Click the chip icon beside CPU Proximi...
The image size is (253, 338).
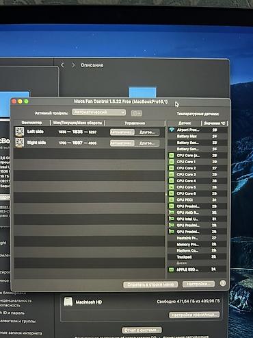click(172, 206)
